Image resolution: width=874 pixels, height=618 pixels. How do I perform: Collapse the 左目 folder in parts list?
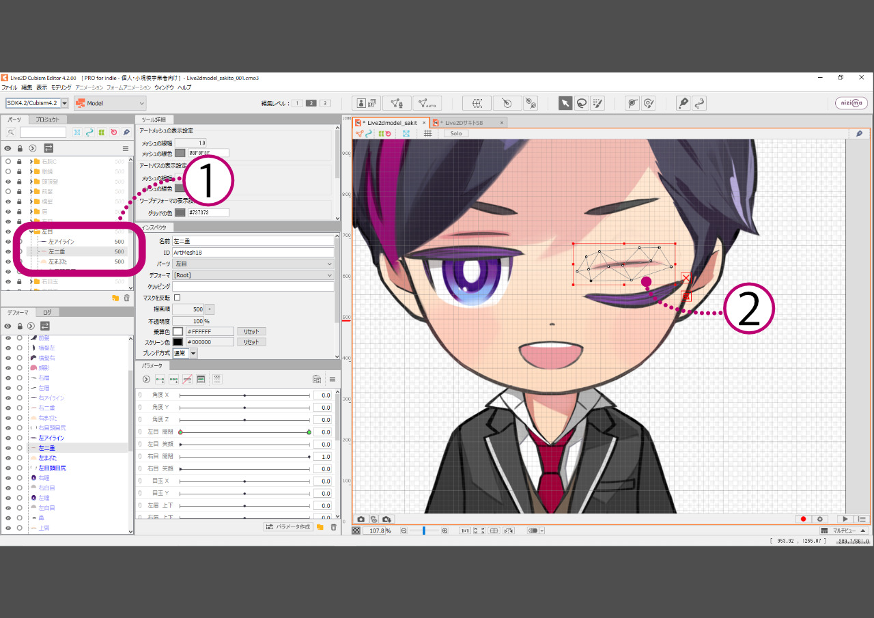(31, 231)
